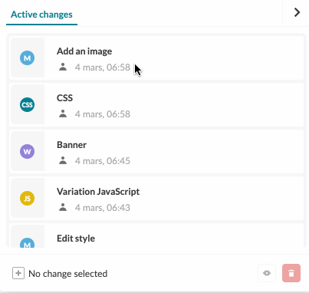Click the yellow JS badge icon
Screen dimensions: 309x293
click(28, 198)
